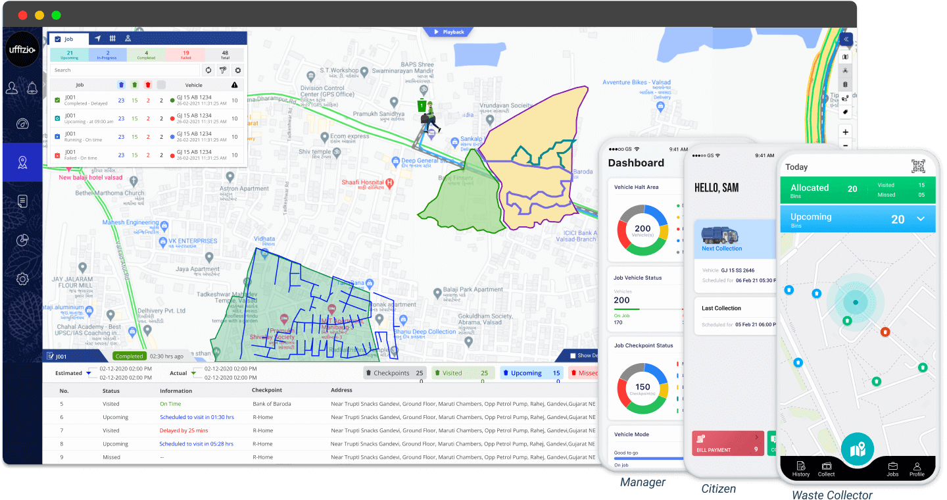947x500 pixels.
Task: Open the pie chart analytics icon in sidebar
Action: (22, 240)
